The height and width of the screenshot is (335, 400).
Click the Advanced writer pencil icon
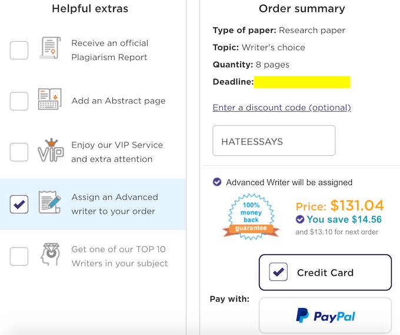coord(49,203)
